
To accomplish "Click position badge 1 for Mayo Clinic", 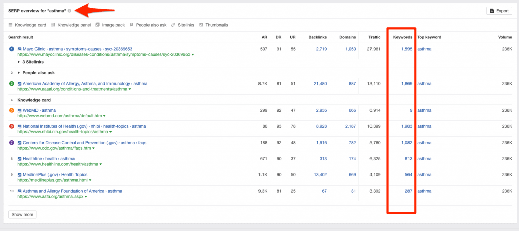I will tap(12, 49).
